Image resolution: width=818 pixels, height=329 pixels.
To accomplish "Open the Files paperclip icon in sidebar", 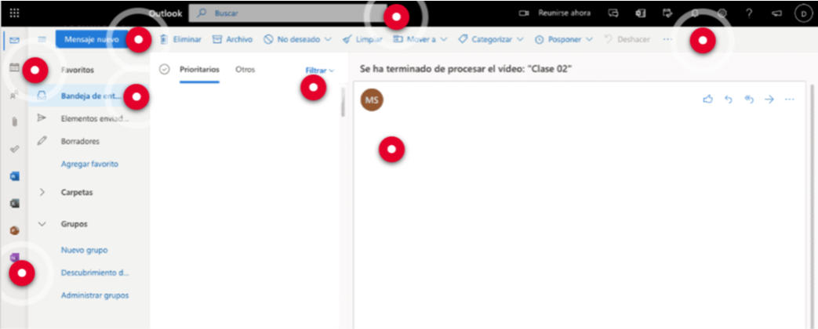I will [x=13, y=122].
